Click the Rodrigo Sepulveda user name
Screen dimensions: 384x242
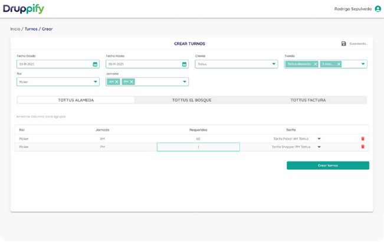point(353,9)
